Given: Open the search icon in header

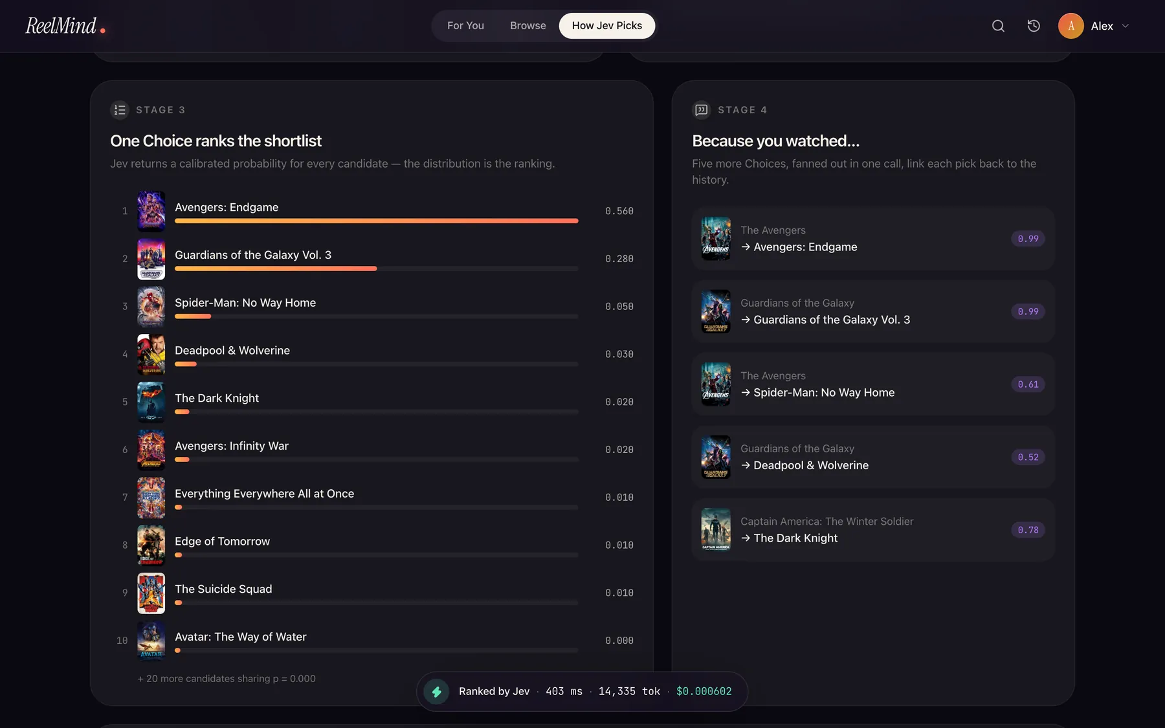Looking at the screenshot, I should click(x=998, y=26).
